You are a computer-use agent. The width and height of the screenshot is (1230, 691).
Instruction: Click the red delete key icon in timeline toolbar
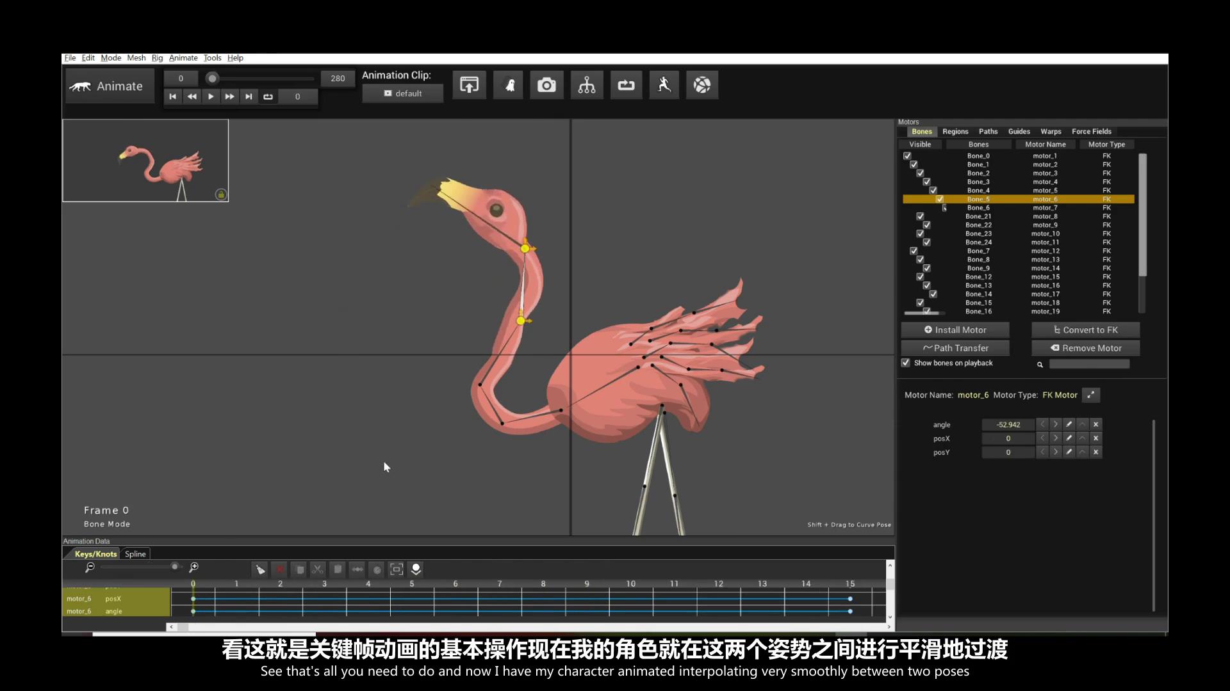point(280,569)
